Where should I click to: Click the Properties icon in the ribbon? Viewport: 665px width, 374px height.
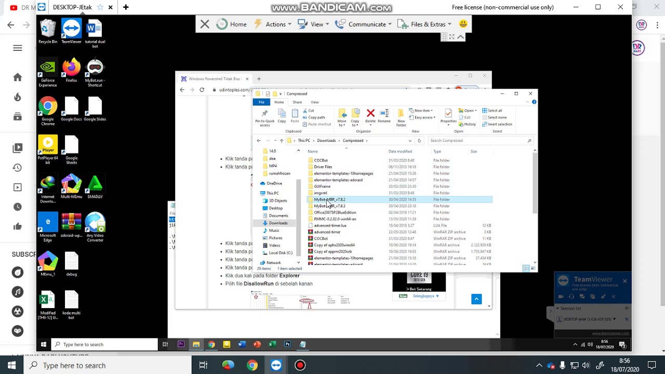[x=448, y=116]
